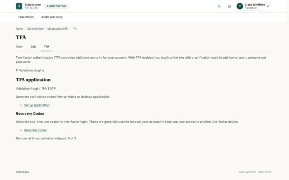The height and width of the screenshot is (180, 289).
Task: Click the Generate verification codes description
Action: point(63,97)
